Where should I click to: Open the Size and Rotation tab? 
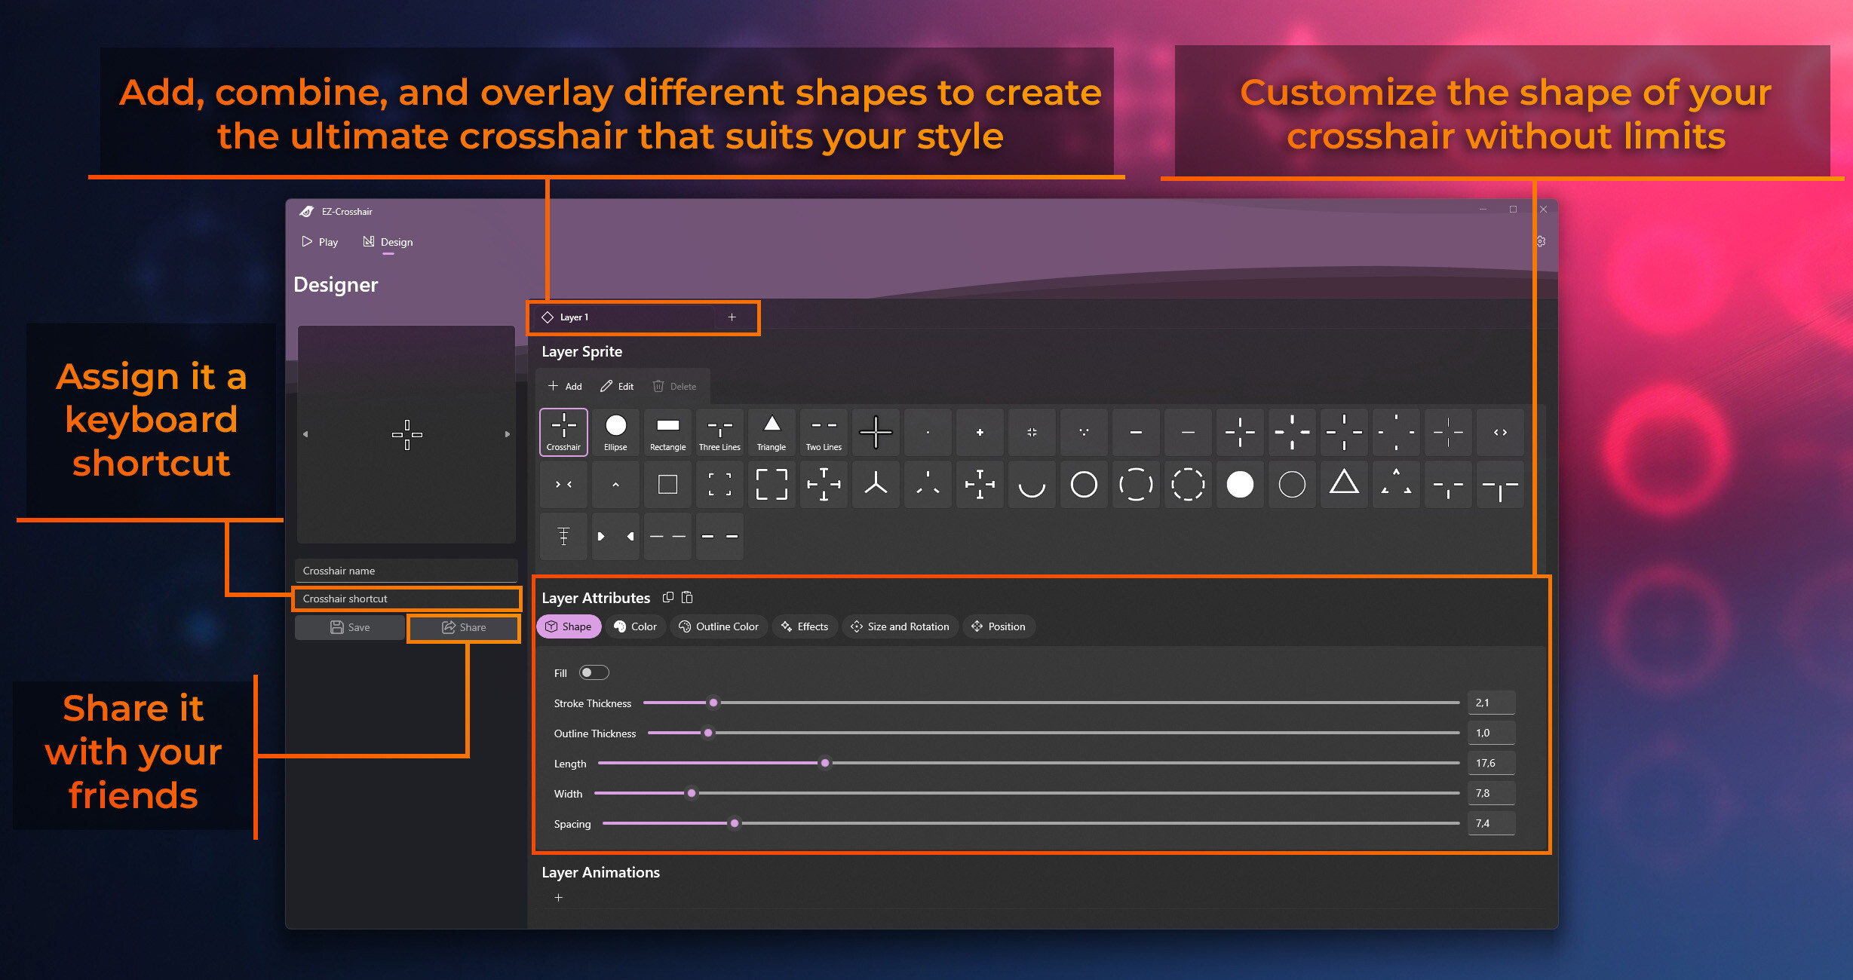click(899, 626)
